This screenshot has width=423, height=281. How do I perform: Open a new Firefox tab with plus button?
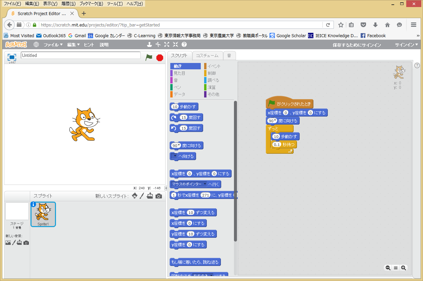click(x=84, y=13)
